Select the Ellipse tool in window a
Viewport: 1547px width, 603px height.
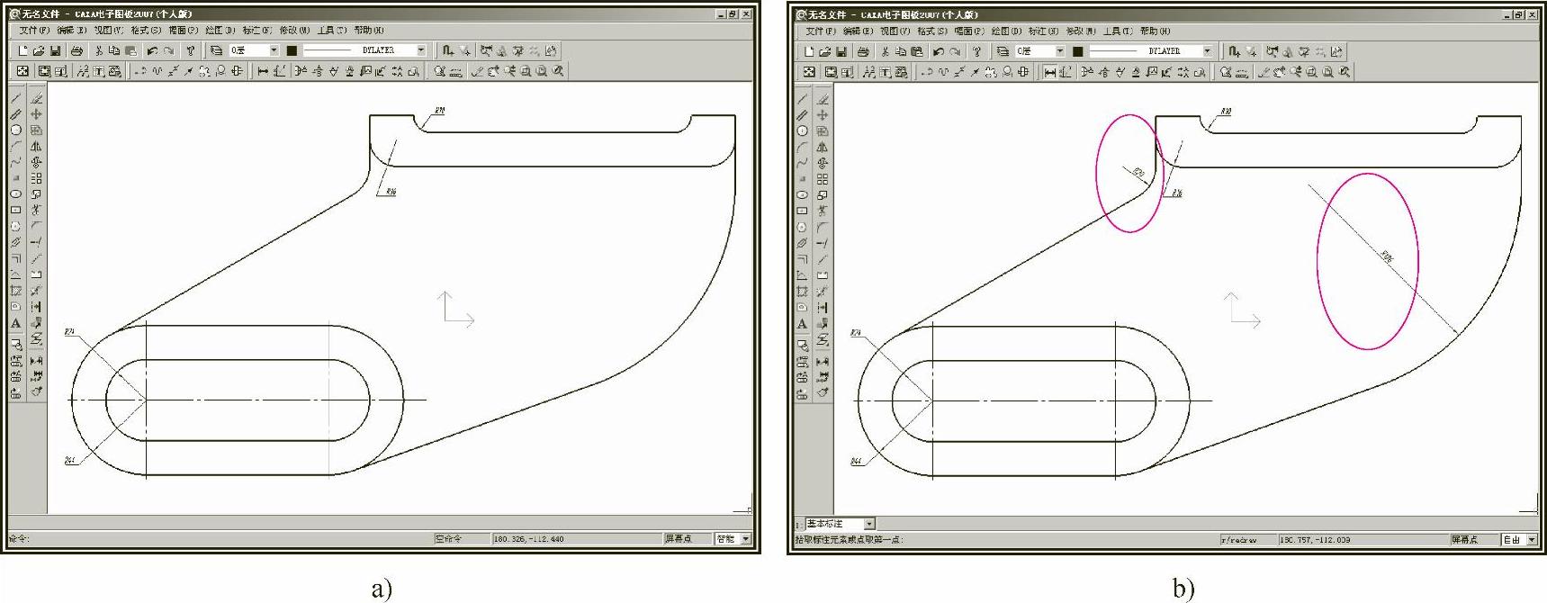pos(16,193)
